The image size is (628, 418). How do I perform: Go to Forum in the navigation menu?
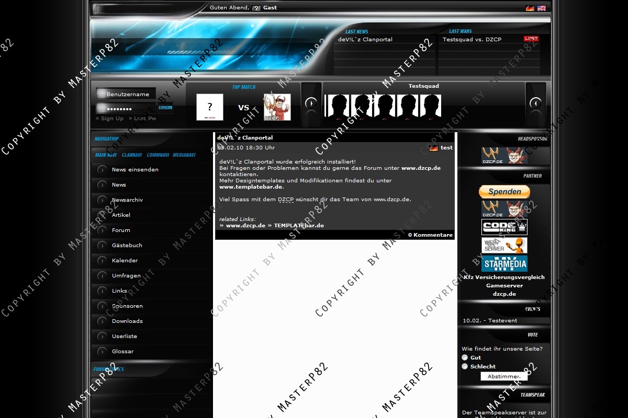121,230
